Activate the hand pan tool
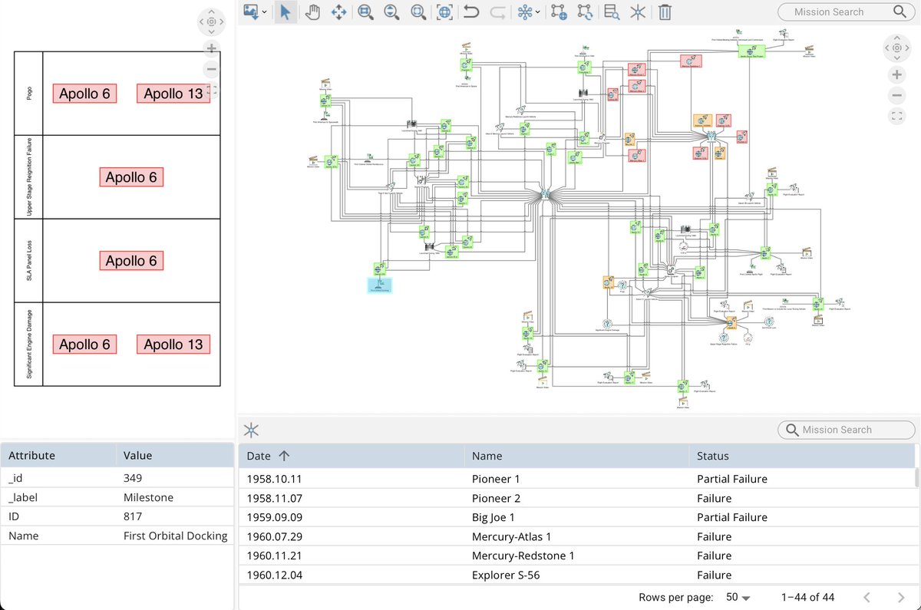This screenshot has height=610, width=921. (x=312, y=12)
